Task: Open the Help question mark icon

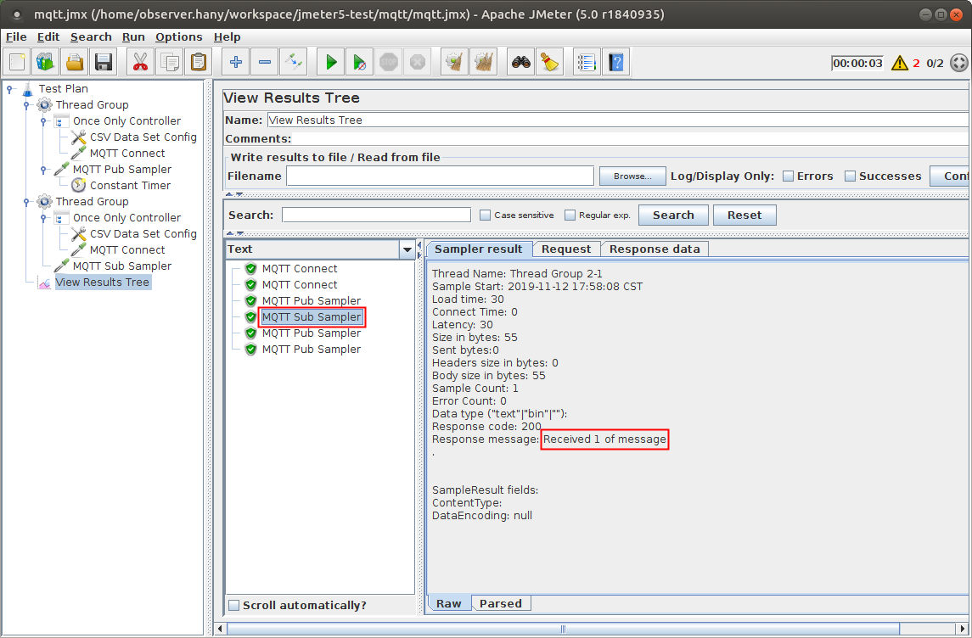Action: coord(615,62)
